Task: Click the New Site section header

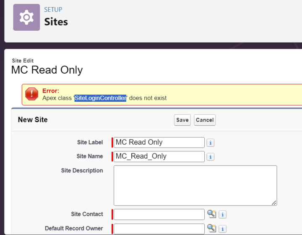Action: tap(33, 120)
